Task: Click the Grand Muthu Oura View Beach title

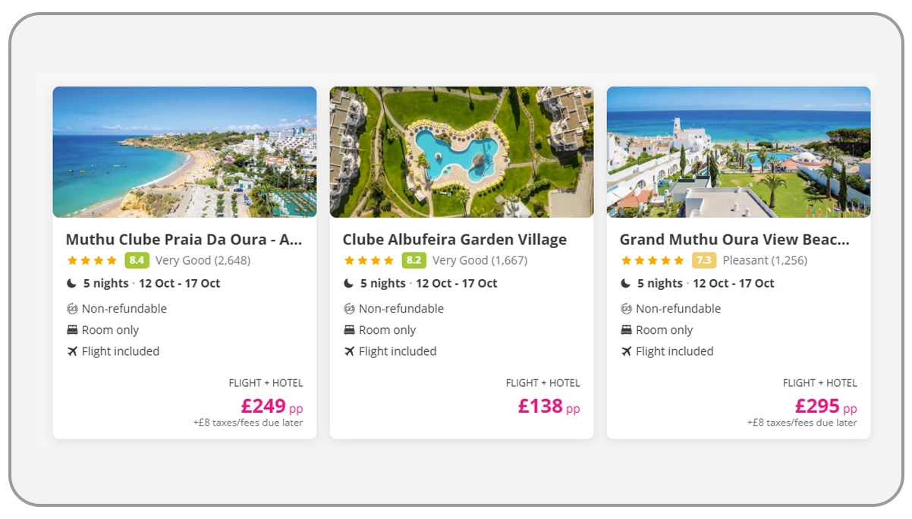Action: 734,240
